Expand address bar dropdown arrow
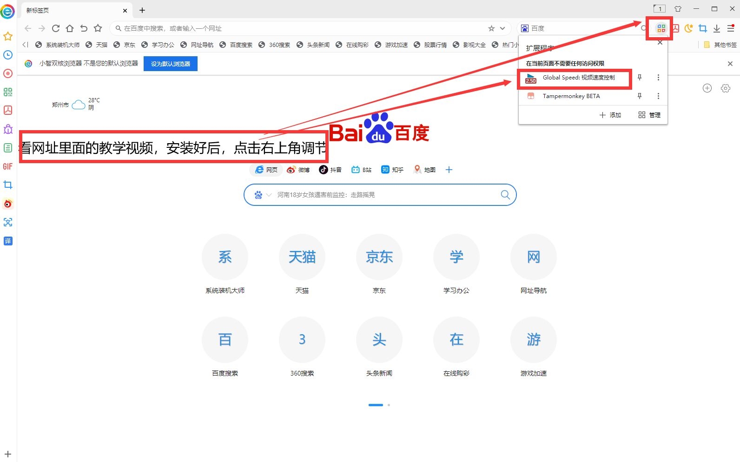The height and width of the screenshot is (462, 740). click(502, 28)
